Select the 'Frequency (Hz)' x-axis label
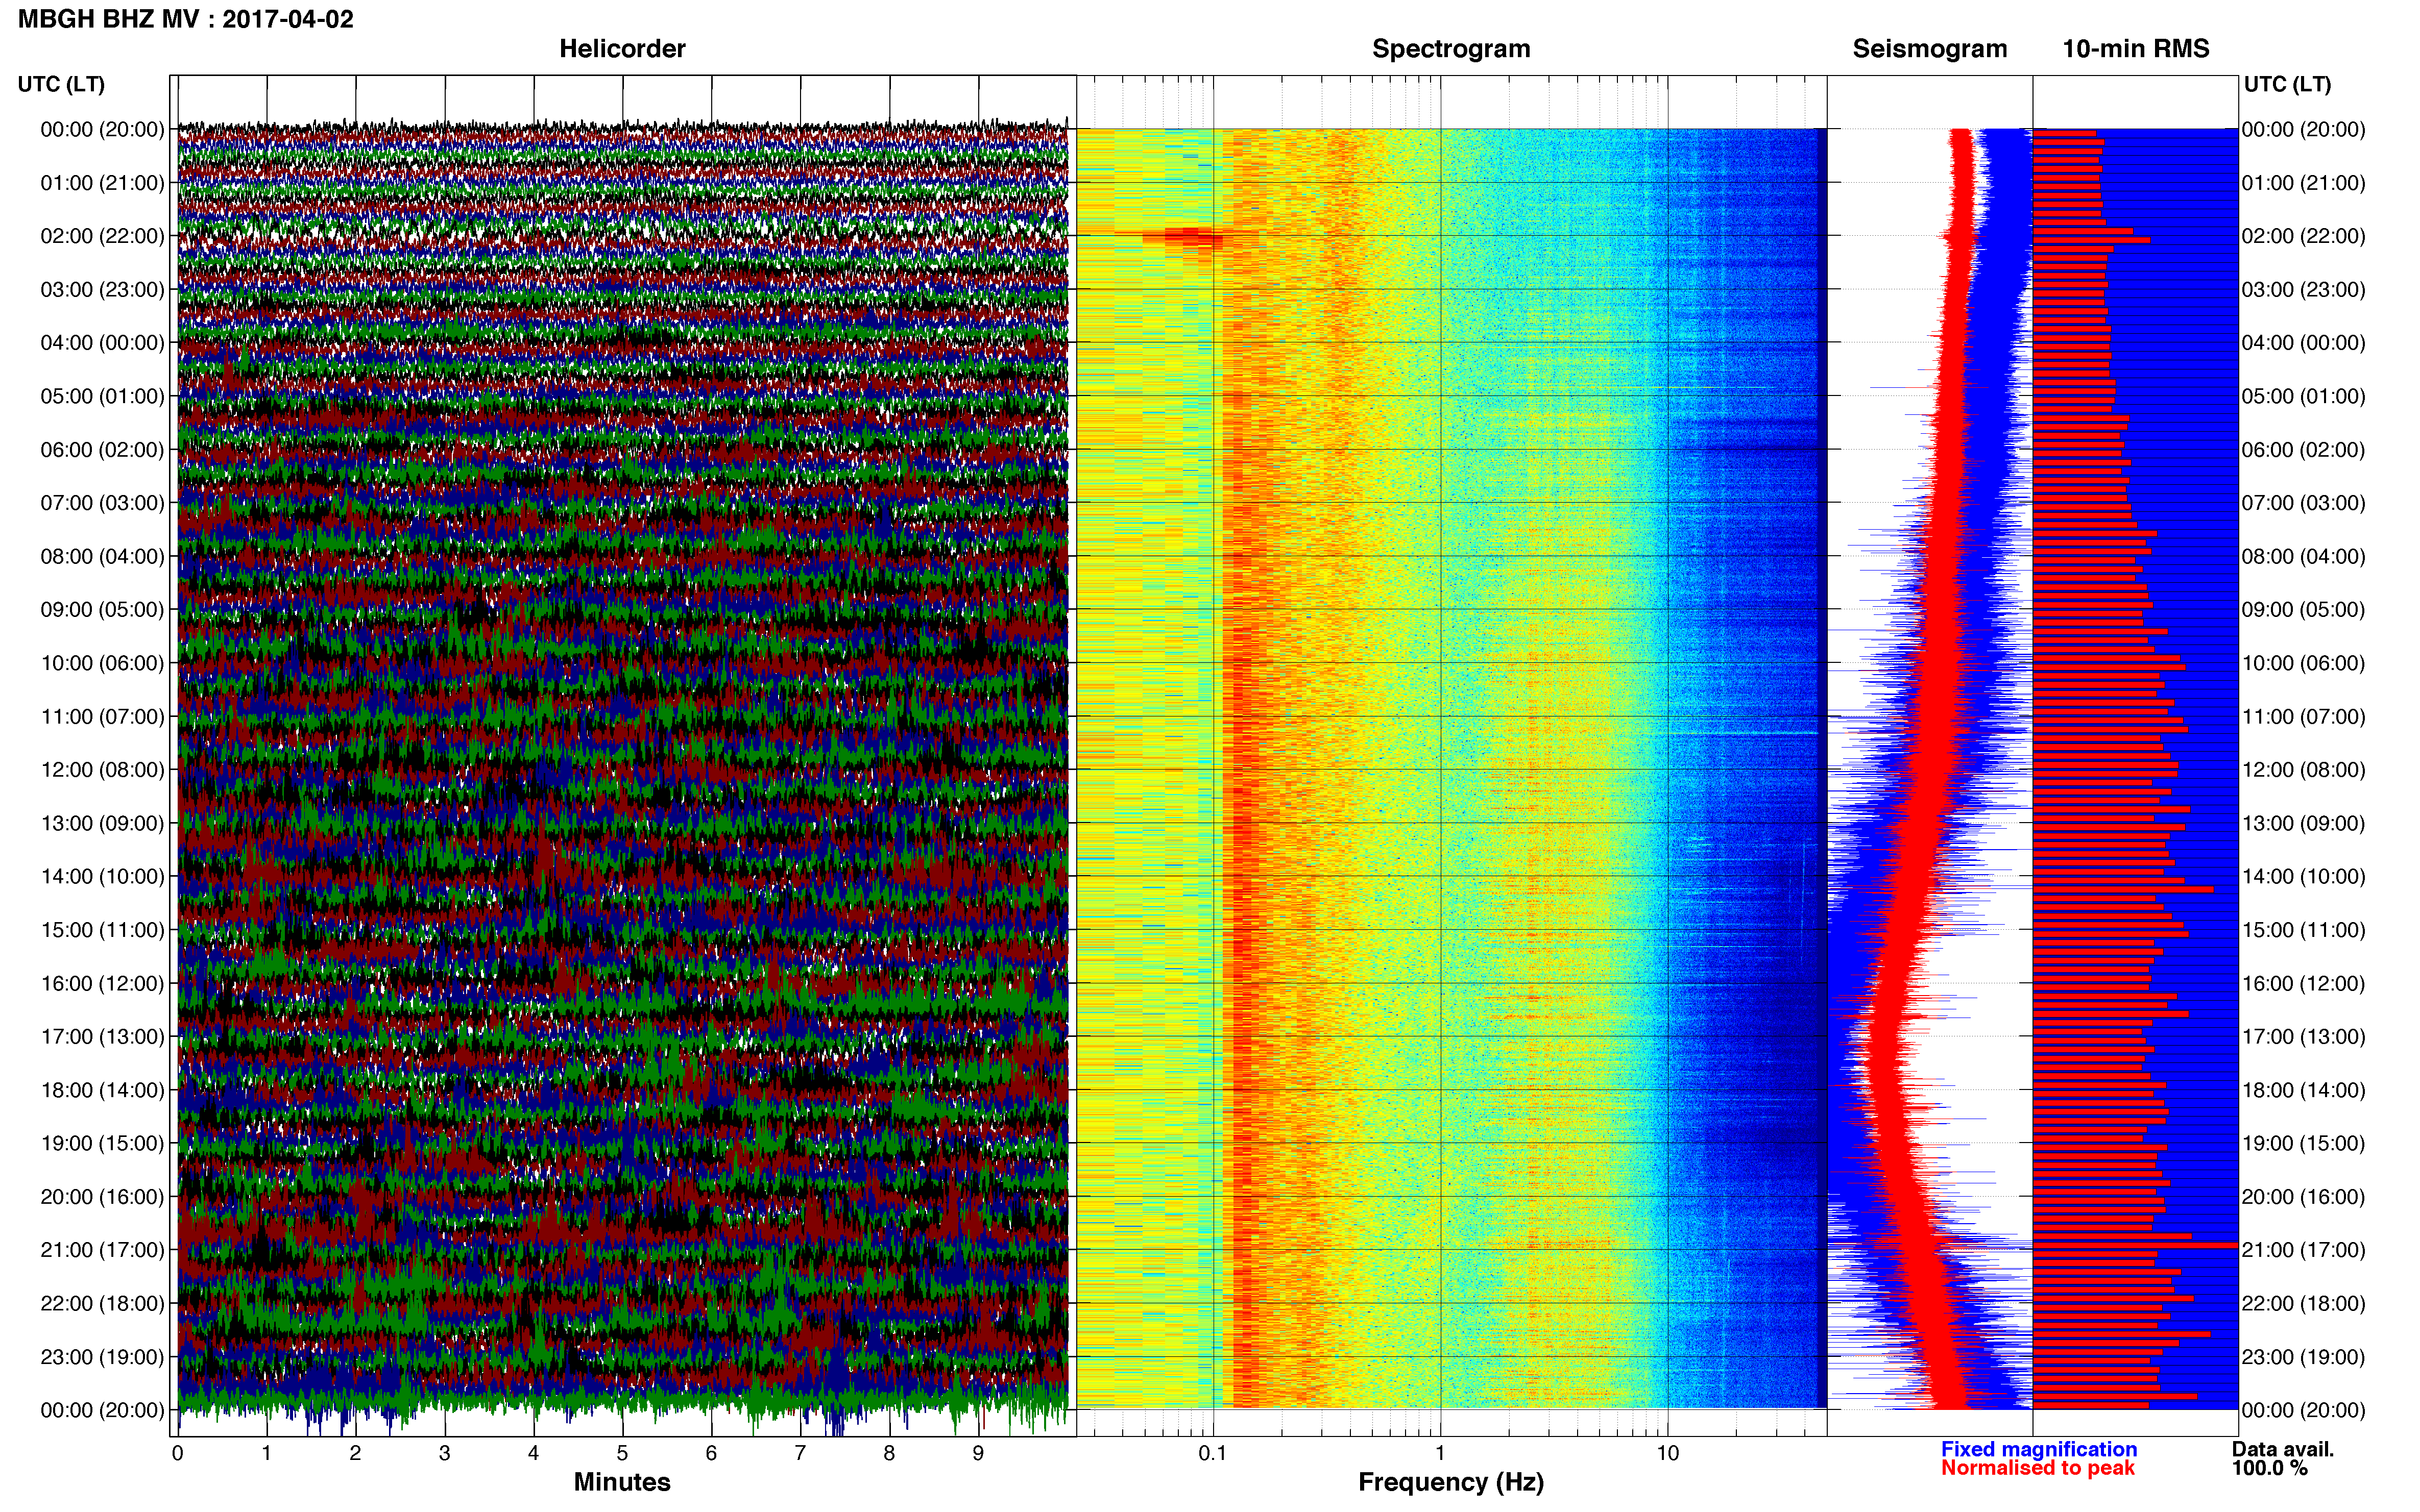This screenshot has height=1512, width=2420. 1450,1482
